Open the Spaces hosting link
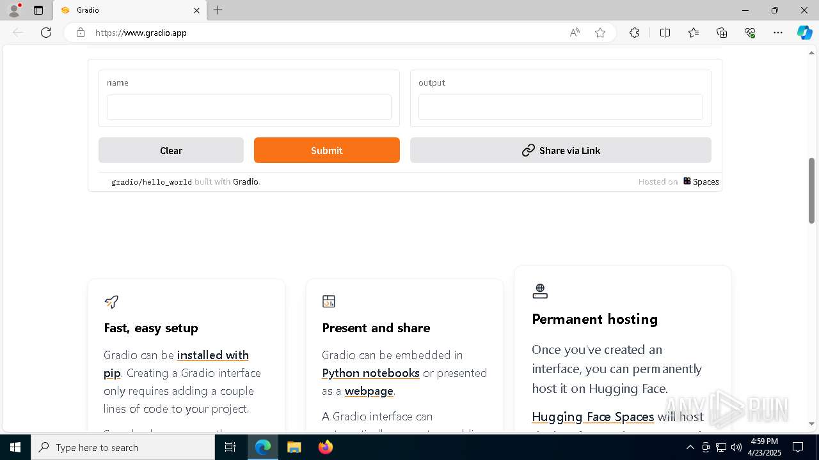Screen dimensions: 819x460 (x=701, y=181)
